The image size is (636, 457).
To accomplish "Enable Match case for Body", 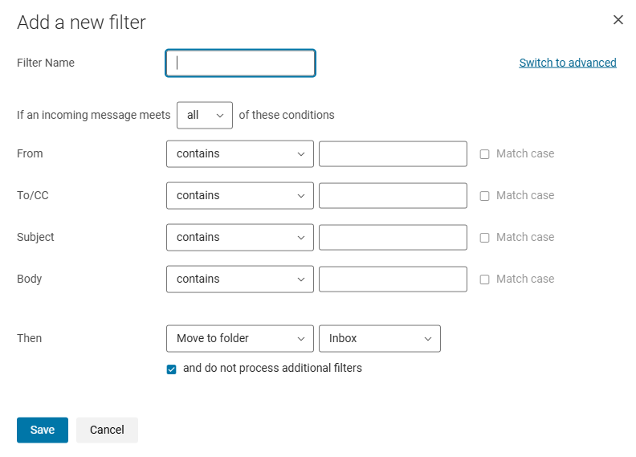I will point(485,280).
